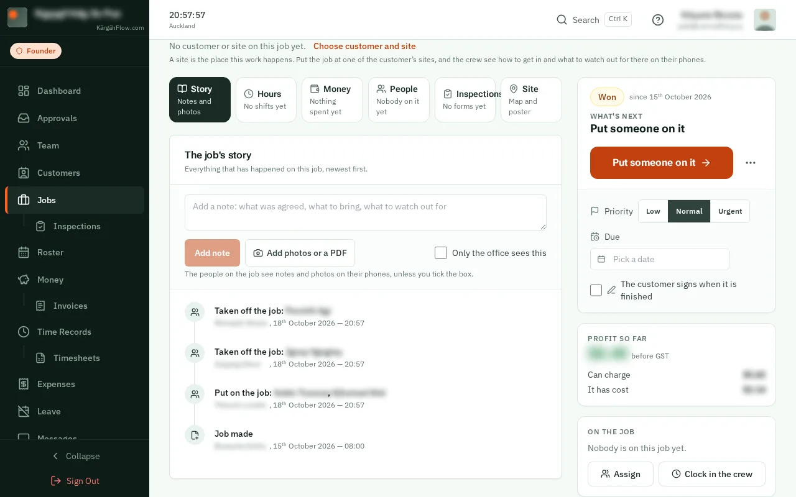Click the Clock in the crew button
The image size is (796, 497).
click(x=711, y=474)
